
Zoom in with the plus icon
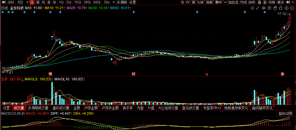click(x=286, y=8)
